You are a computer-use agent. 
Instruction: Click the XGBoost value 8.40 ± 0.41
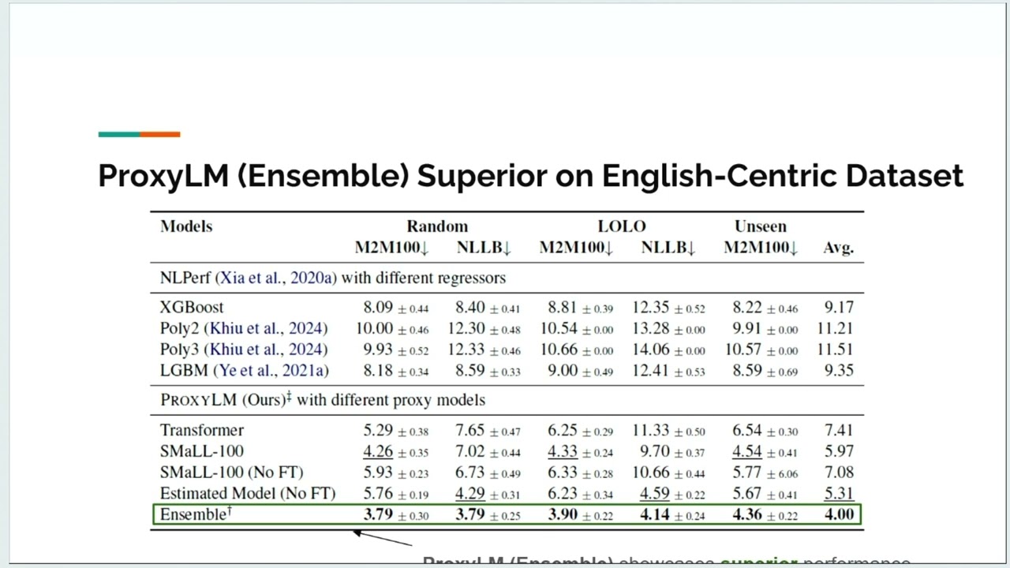[x=488, y=308]
